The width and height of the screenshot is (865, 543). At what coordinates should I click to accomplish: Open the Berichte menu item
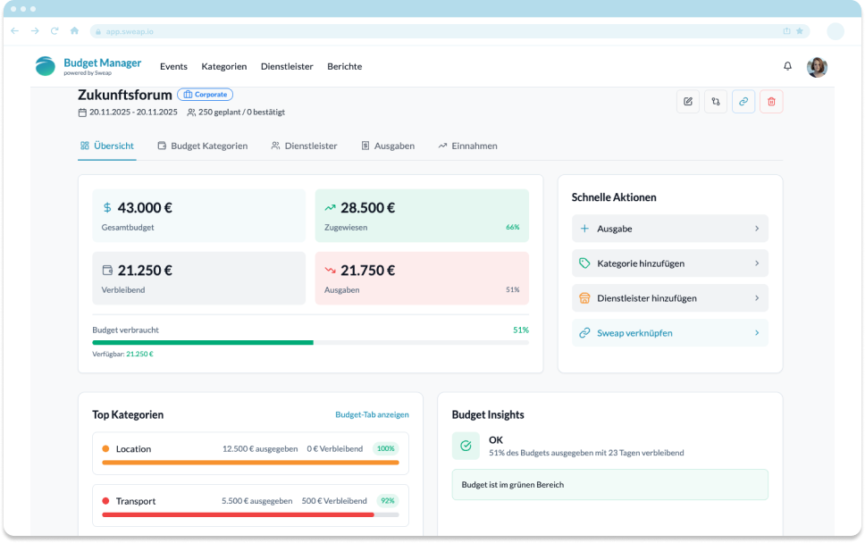344,66
